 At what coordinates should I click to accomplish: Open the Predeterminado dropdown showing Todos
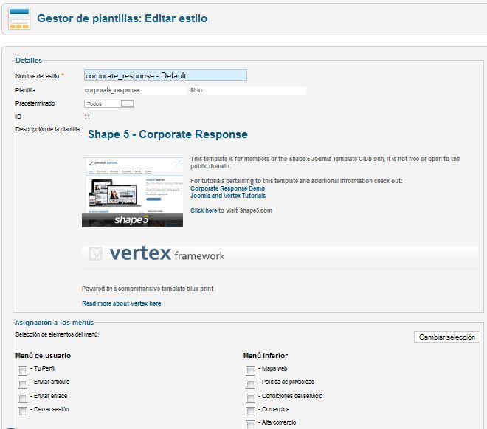click(x=109, y=104)
